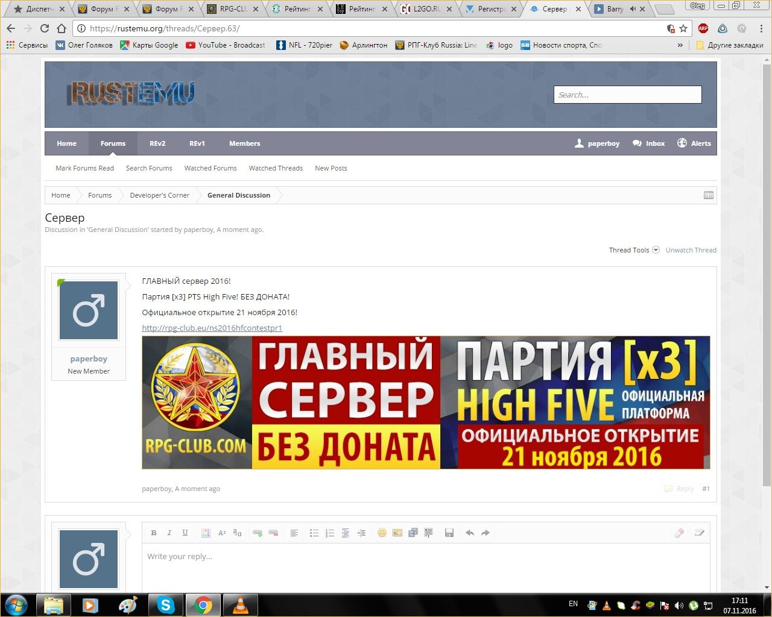Open the Inbox conversations
The width and height of the screenshot is (772, 617).
[648, 143]
